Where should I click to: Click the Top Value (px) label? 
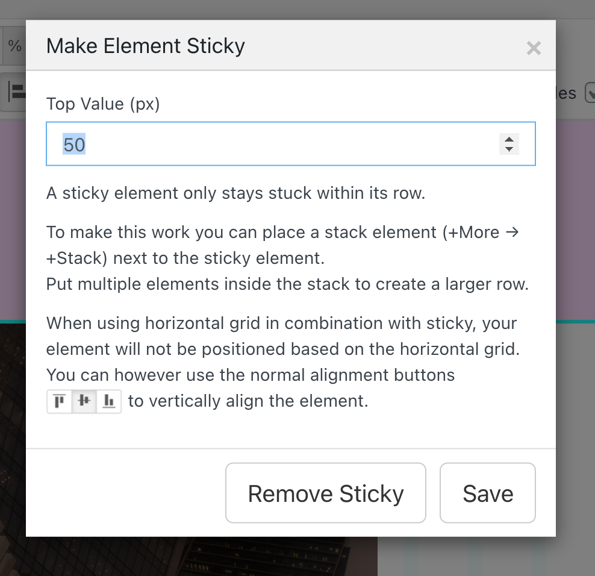coord(103,104)
